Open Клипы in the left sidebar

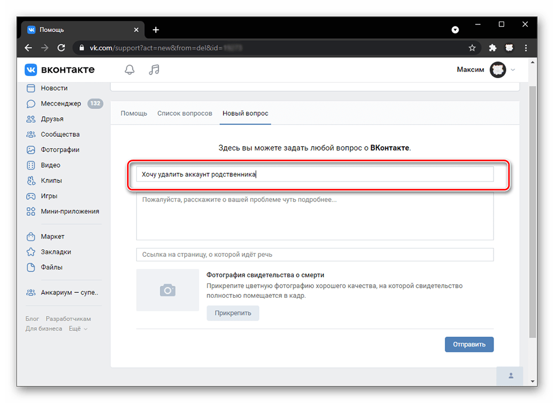pyautogui.click(x=51, y=180)
